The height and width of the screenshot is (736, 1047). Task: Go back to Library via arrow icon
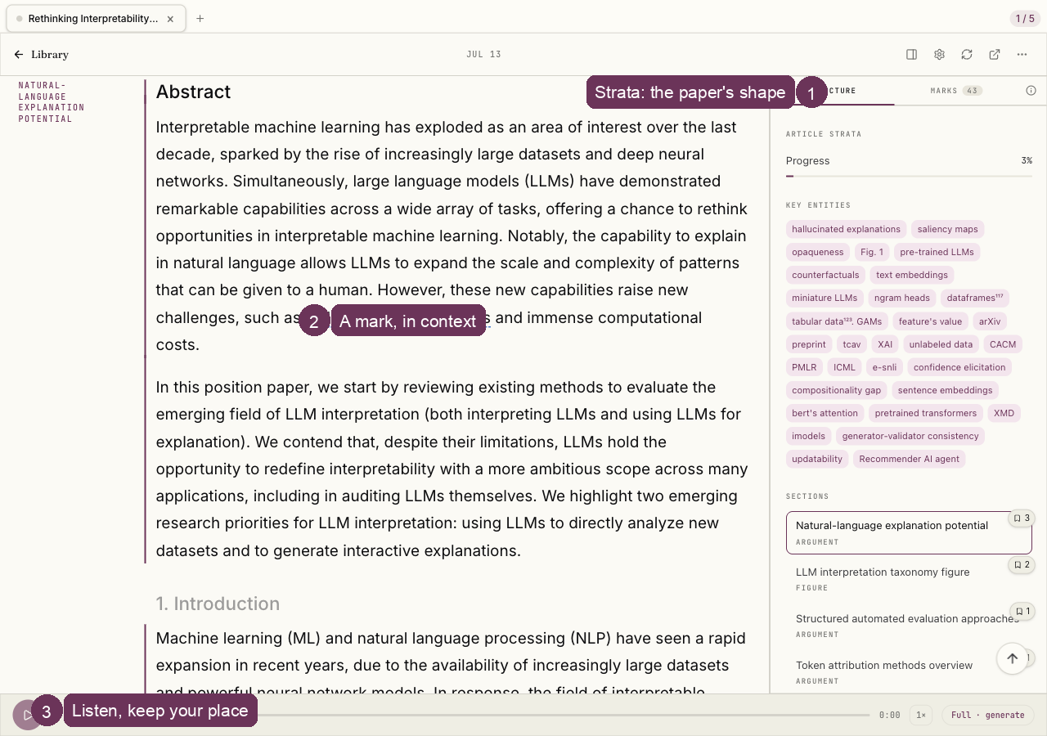click(19, 55)
